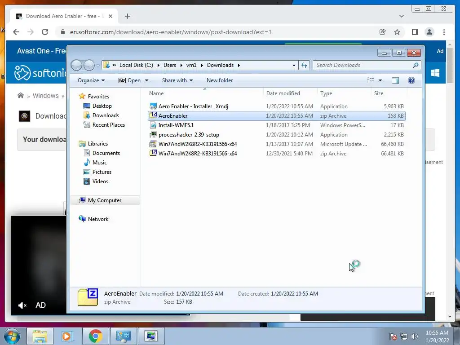Open Explorer help with question mark icon
The width and height of the screenshot is (460, 345).
(x=411, y=80)
